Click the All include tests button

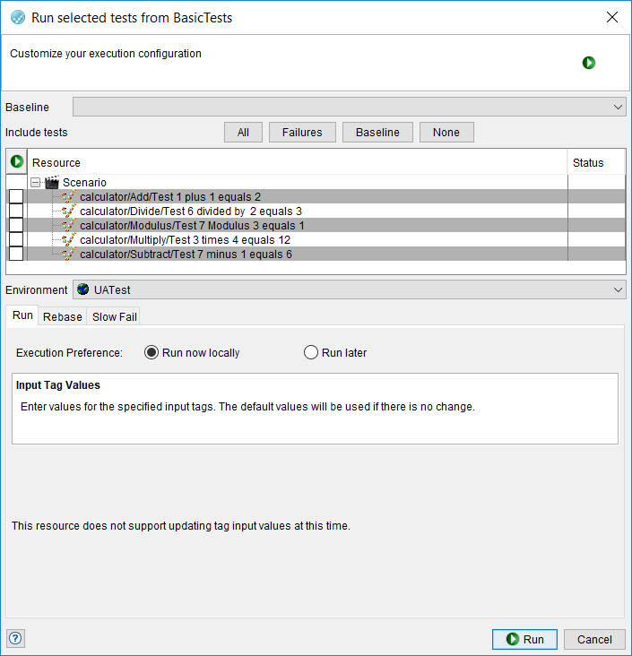click(243, 133)
